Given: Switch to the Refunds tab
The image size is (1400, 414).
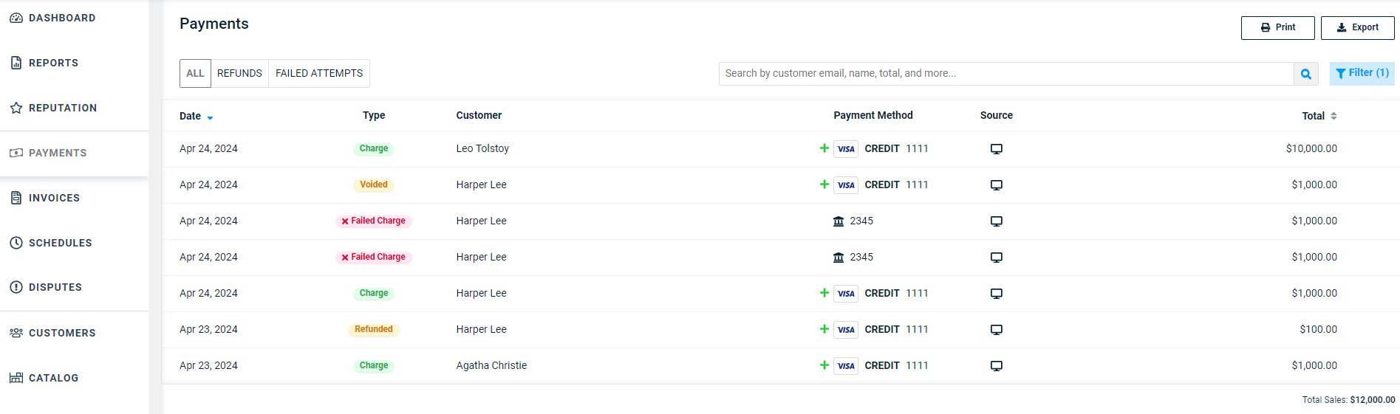Looking at the screenshot, I should click(239, 74).
